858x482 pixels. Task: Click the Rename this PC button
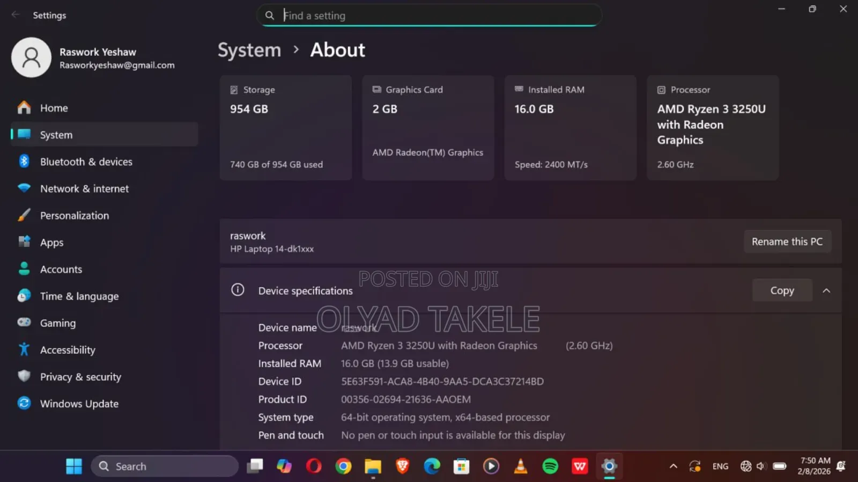pos(787,242)
